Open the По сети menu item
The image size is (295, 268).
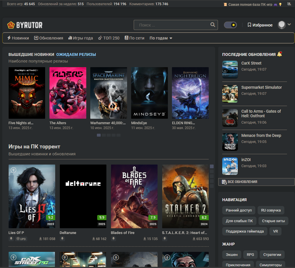(135, 38)
